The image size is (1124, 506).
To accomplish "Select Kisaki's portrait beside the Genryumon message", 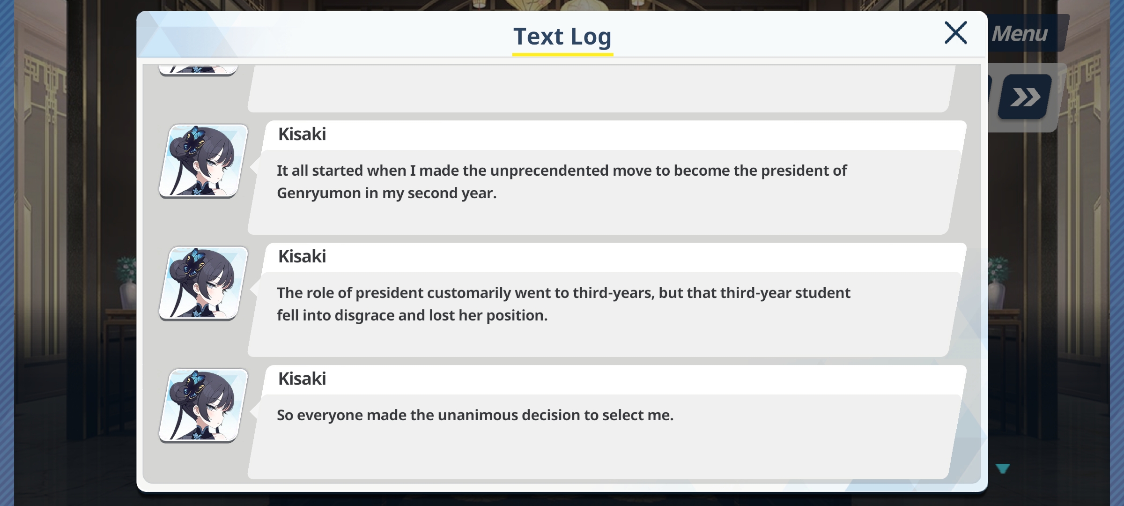I will pos(203,161).
